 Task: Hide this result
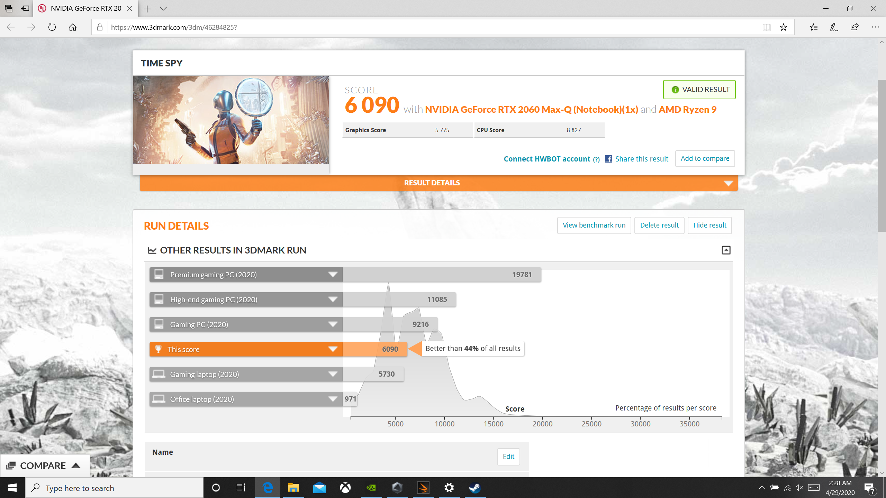pos(709,225)
